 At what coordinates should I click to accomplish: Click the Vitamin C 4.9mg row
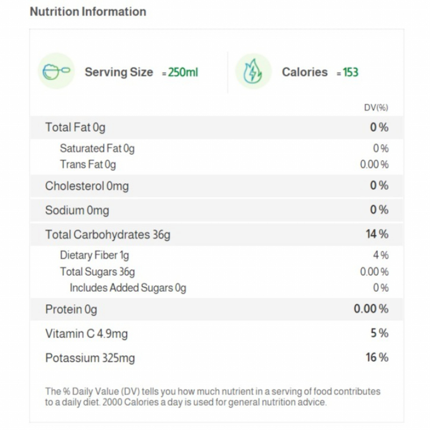click(x=86, y=334)
